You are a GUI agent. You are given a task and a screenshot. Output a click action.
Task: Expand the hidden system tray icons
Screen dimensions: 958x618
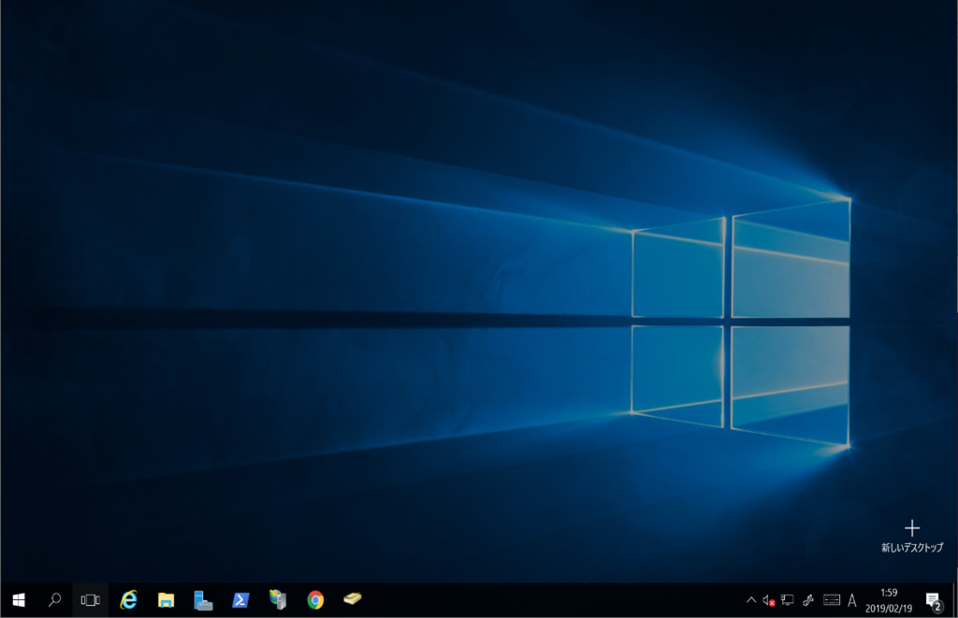[751, 600]
